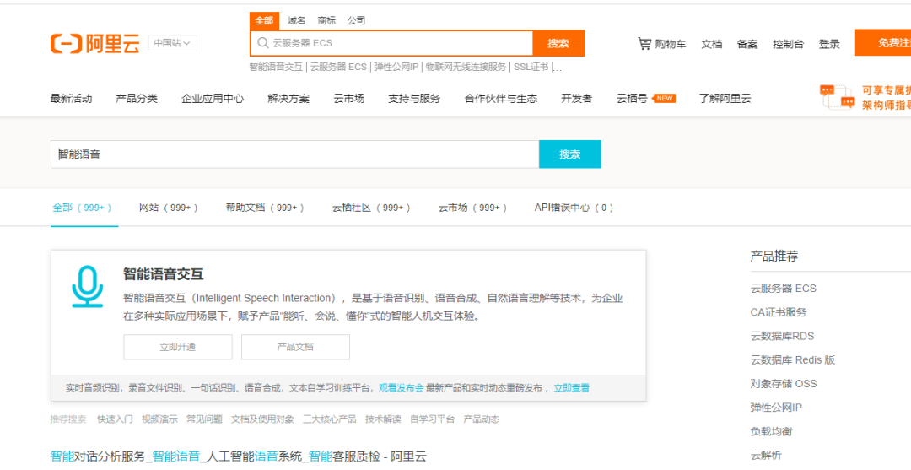Open the 产品分类 menu
This screenshot has width=911, height=470.
(137, 99)
